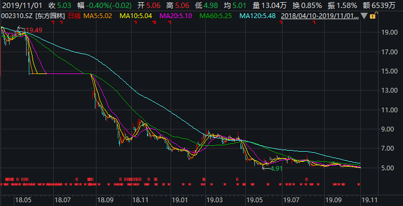Click the lone R marker between 19.03 and 19.05
The height and width of the screenshot is (206, 403).
(x=238, y=179)
